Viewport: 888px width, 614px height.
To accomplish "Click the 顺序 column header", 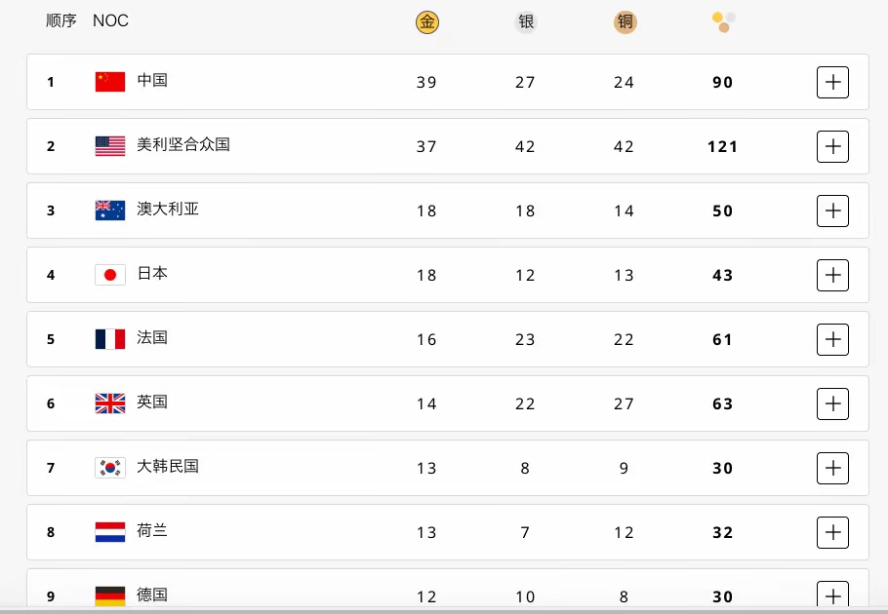I will click(x=61, y=20).
